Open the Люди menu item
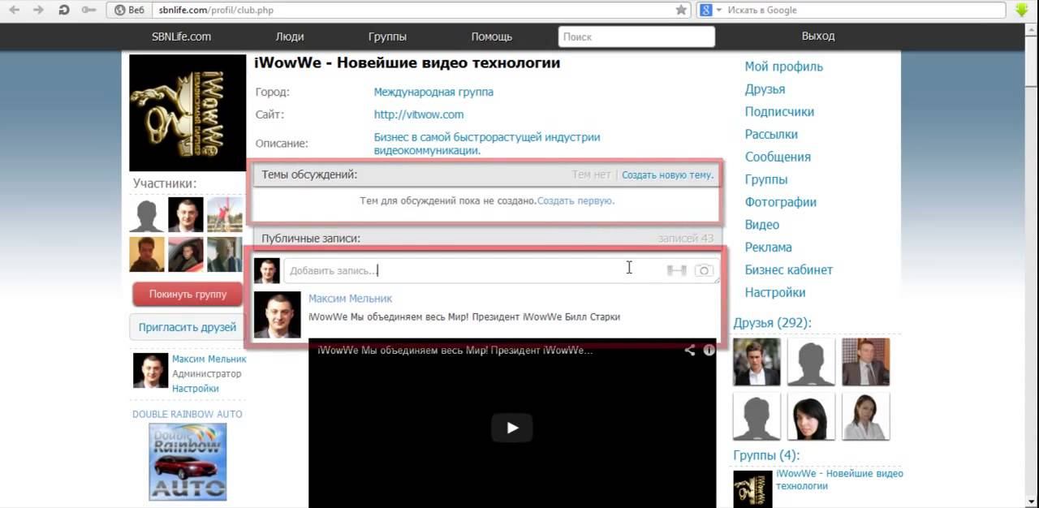Screen dimensions: 1039x508 (x=290, y=37)
